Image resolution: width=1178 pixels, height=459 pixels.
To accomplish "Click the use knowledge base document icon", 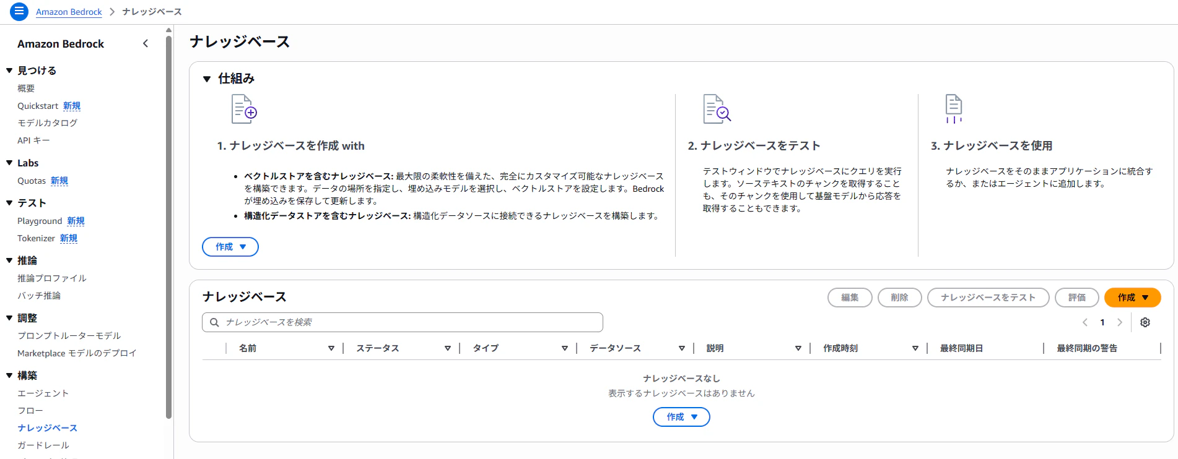I will [x=954, y=109].
